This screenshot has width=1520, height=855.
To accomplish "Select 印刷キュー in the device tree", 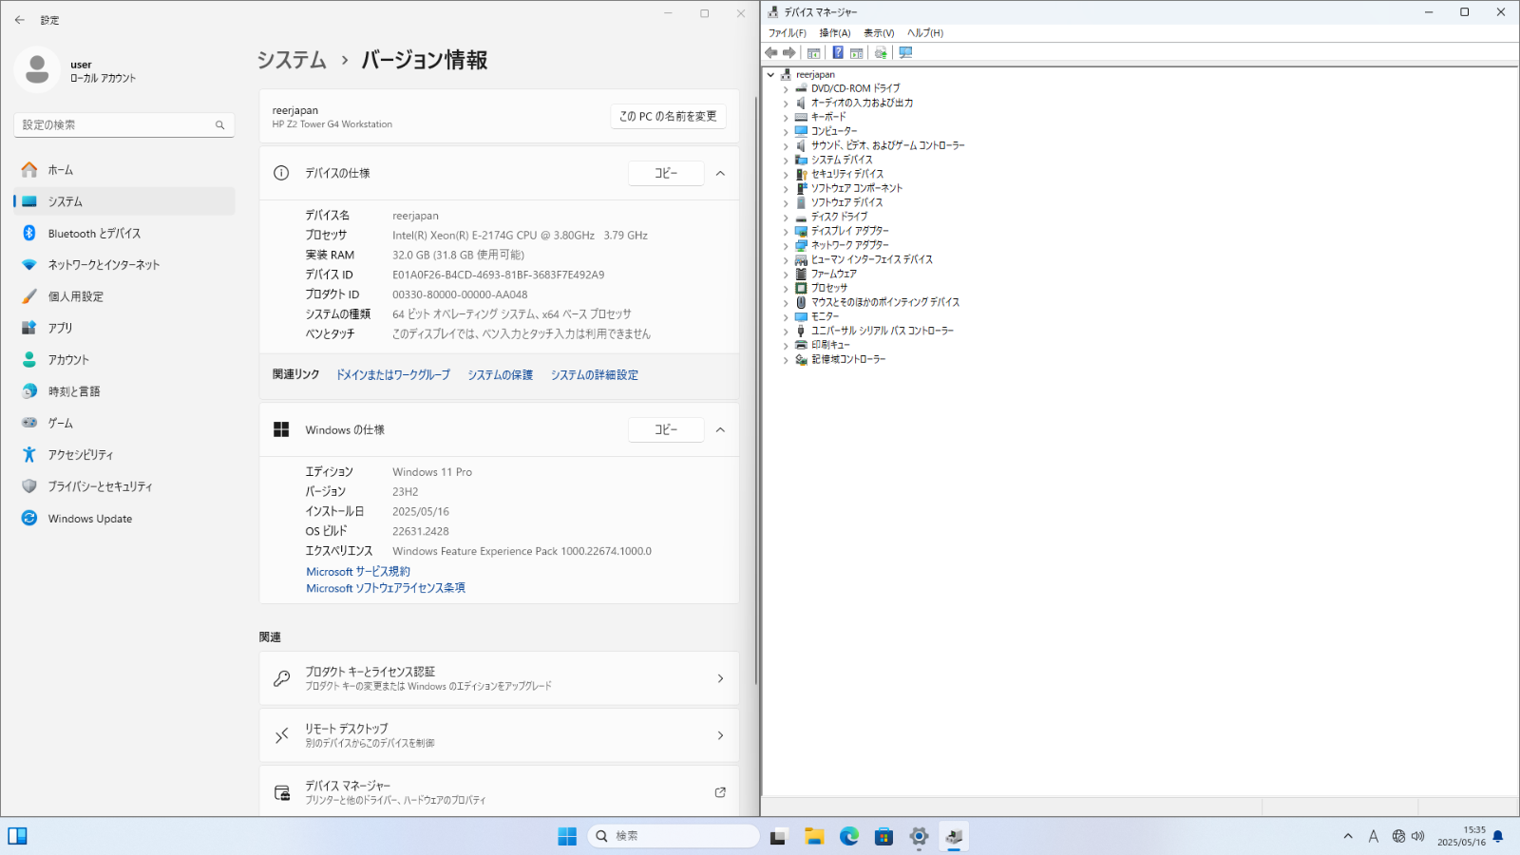I will click(x=830, y=345).
